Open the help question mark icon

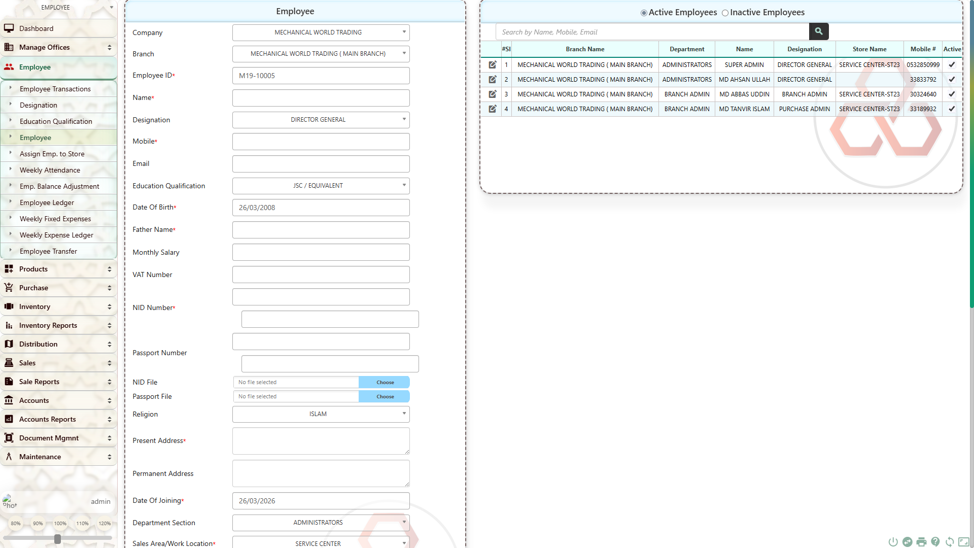click(935, 542)
